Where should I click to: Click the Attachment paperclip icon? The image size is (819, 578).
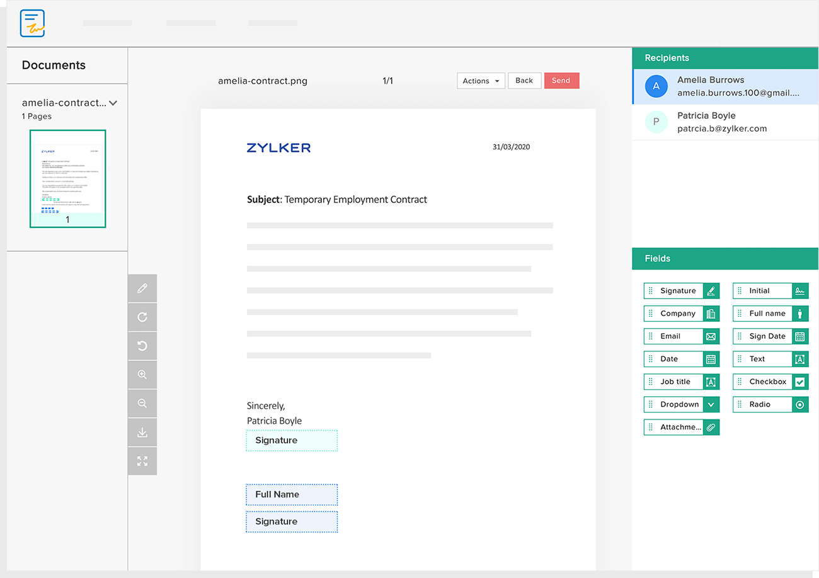(x=711, y=427)
